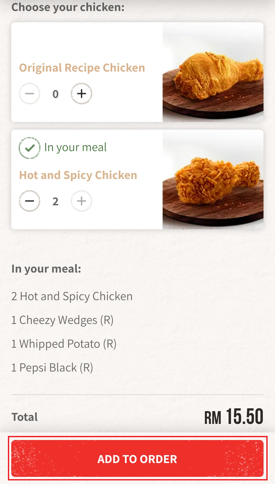Image resolution: width=275 pixels, height=484 pixels.
Task: Click the green checkmark 'In your meal' icon
Action: click(30, 148)
